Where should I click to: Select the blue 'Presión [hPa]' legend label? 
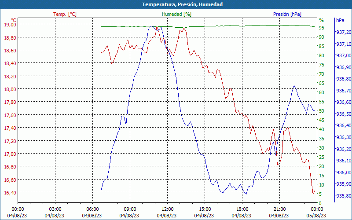click(287, 14)
